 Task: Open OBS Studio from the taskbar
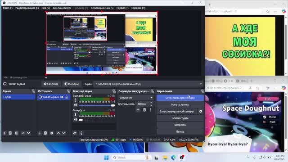(182, 157)
